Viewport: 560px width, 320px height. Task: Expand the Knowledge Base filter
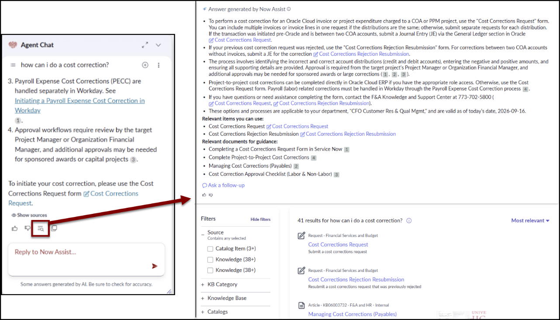pyautogui.click(x=203, y=298)
